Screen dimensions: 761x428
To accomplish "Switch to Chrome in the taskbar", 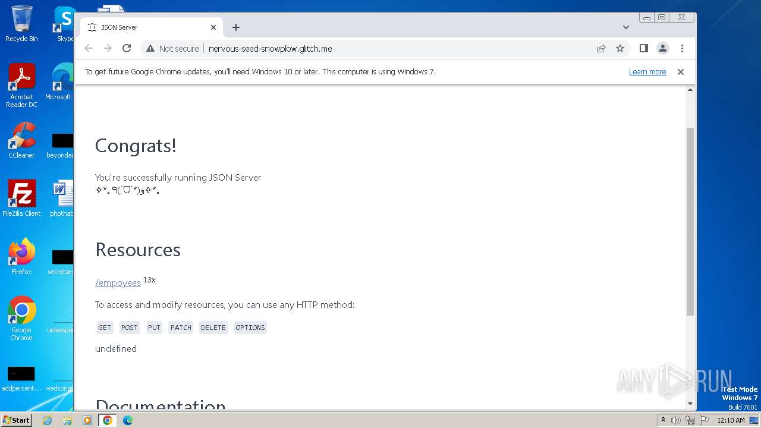I will [108, 420].
